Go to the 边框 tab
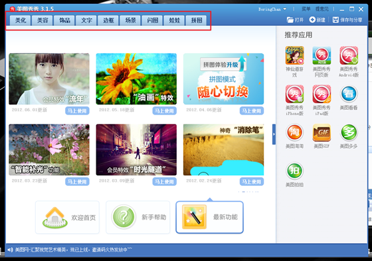The width and height of the screenshot is (372, 261). pos(108,20)
